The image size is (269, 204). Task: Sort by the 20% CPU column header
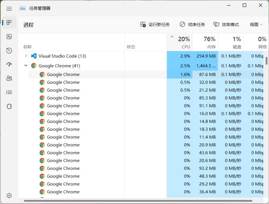coord(180,42)
